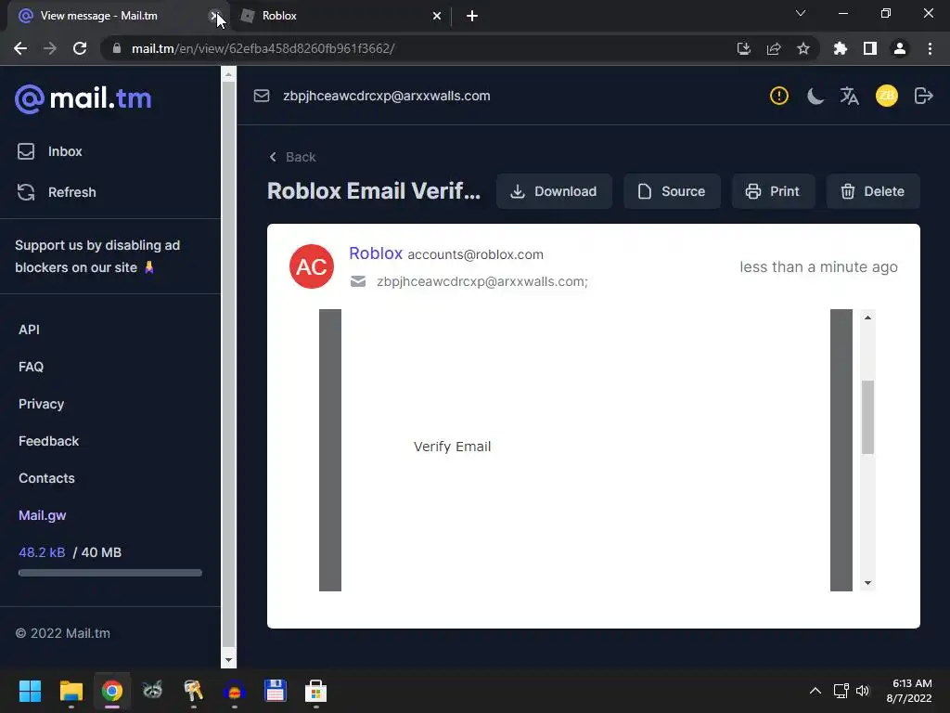
Task: Click the email body scrollbar thumb
Action: (x=867, y=417)
